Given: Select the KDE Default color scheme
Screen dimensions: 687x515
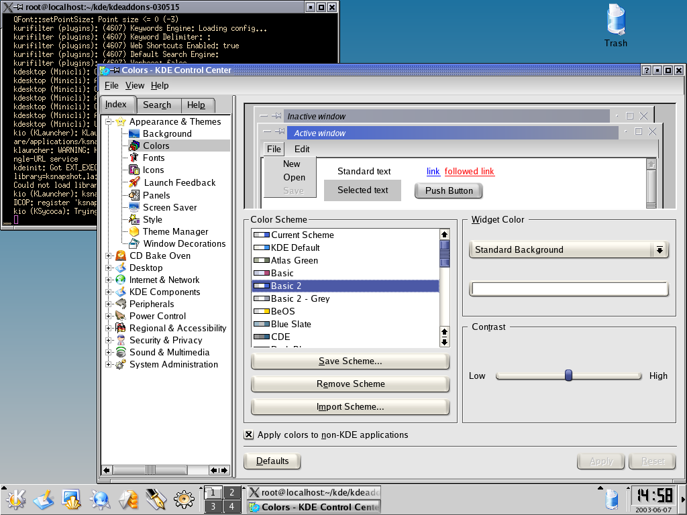Looking at the screenshot, I should pyautogui.click(x=346, y=248).
